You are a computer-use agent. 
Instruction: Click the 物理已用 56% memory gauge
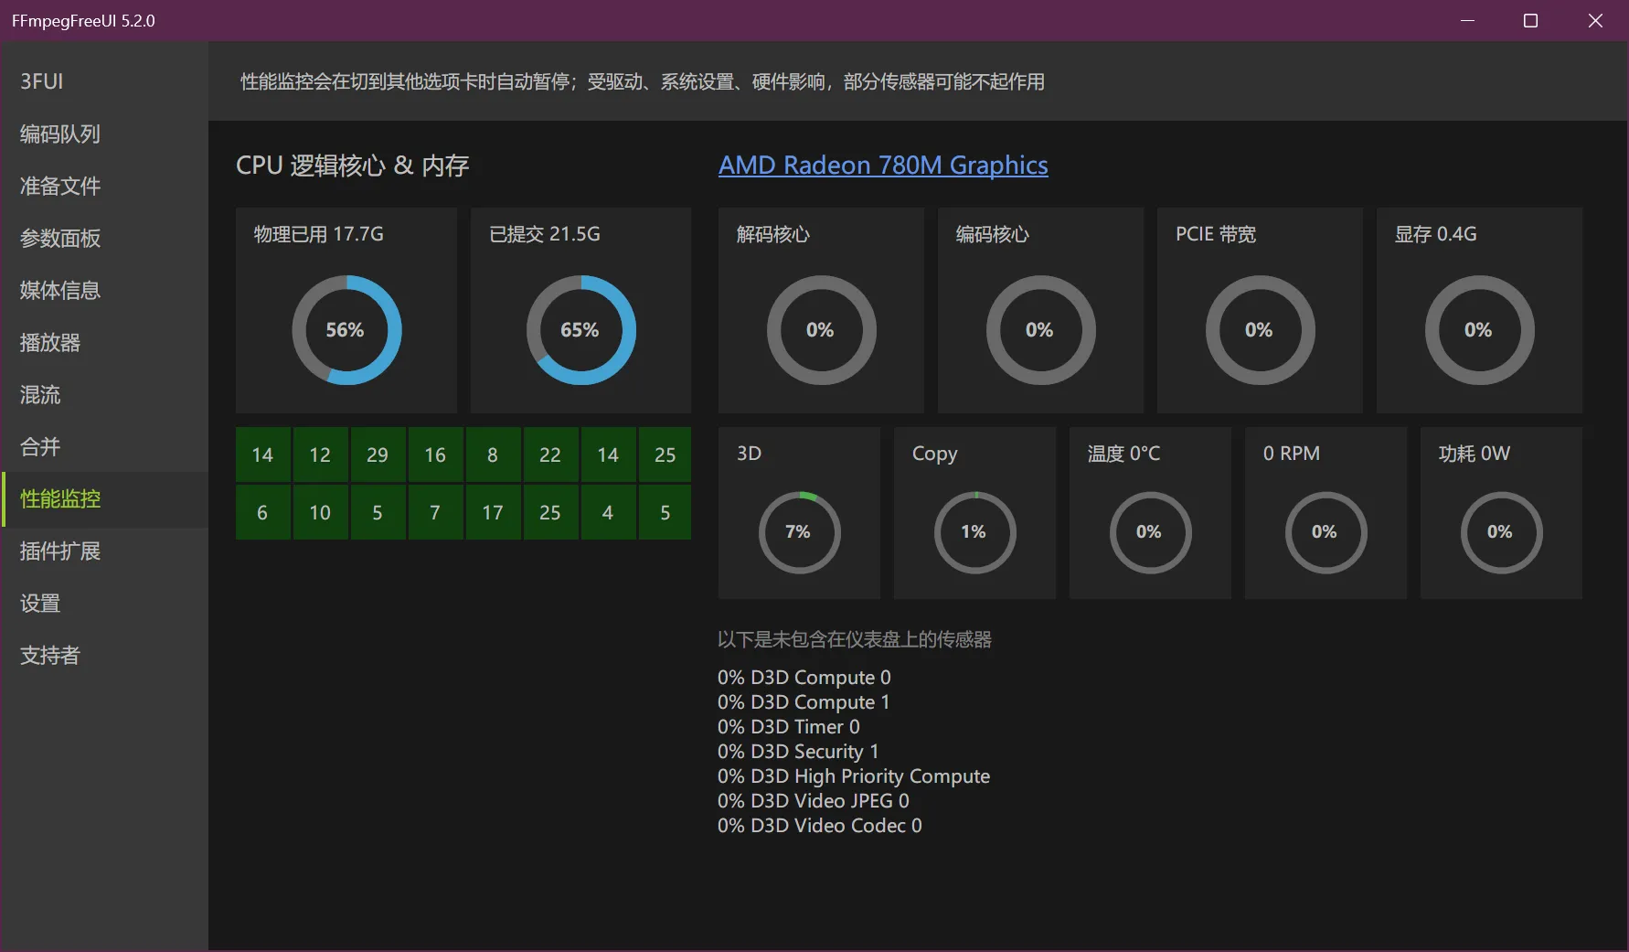click(346, 330)
